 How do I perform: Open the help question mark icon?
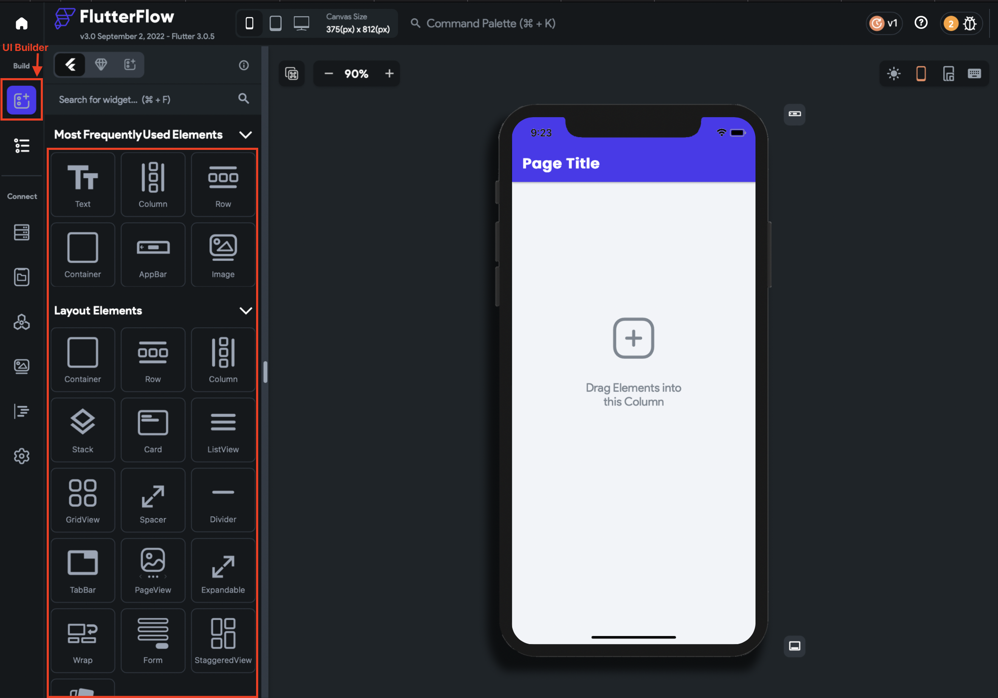click(x=921, y=23)
